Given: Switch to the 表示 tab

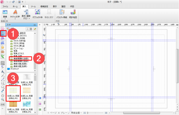Looking at the screenshot, I should point(55,7).
